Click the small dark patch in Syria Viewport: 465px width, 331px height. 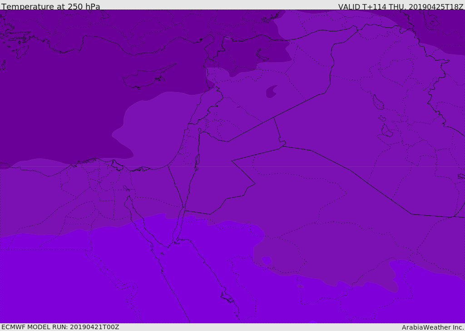(272, 91)
